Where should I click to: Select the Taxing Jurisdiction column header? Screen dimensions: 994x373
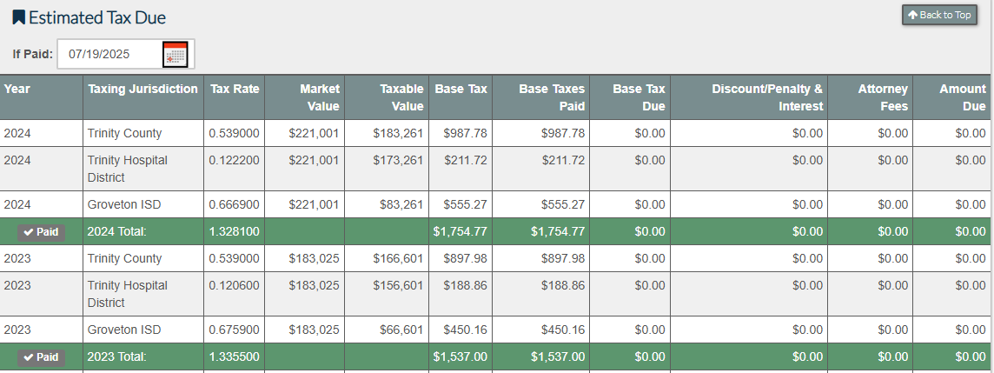pos(142,89)
